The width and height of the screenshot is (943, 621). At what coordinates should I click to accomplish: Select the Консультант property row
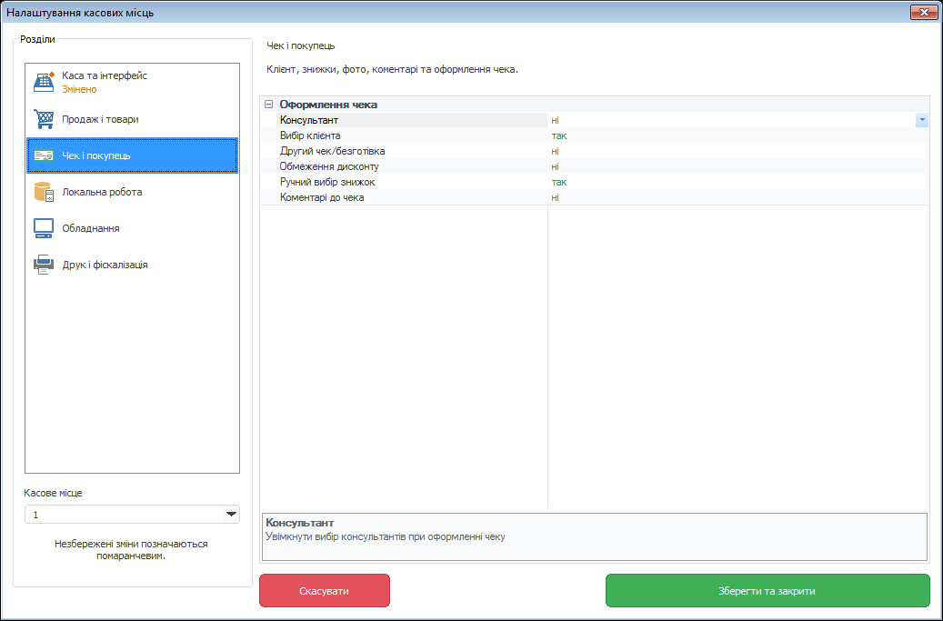pos(595,120)
